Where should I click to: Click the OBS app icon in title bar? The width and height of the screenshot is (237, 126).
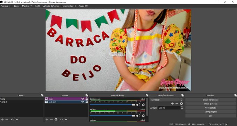tap(1, 2)
